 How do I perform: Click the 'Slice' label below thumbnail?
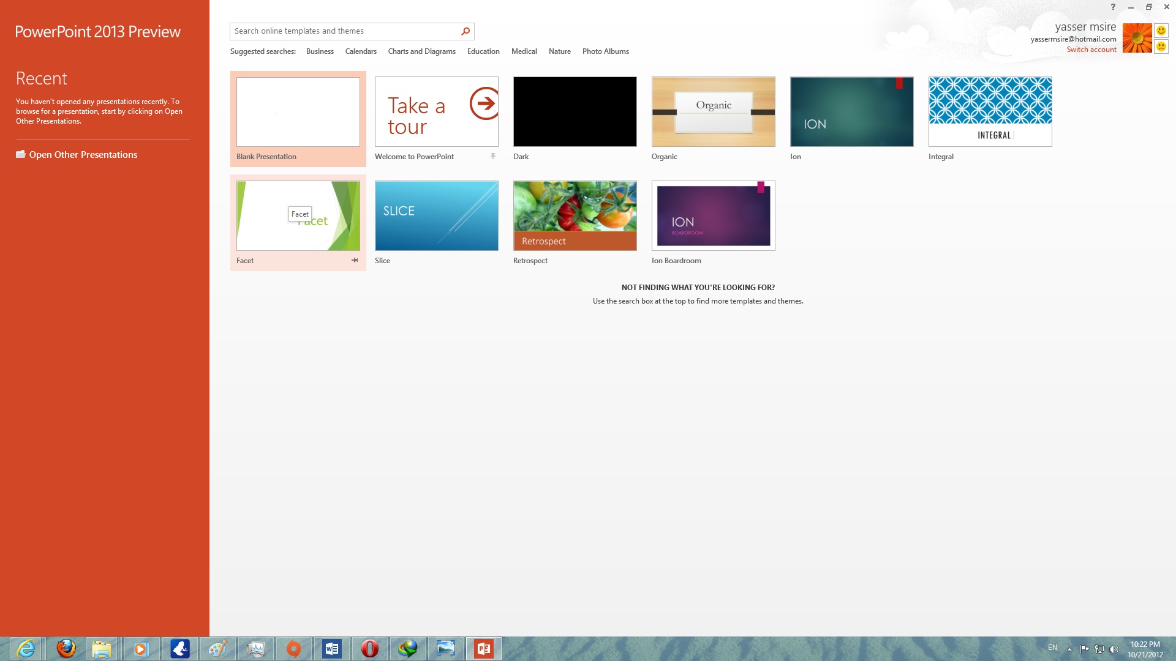[382, 261]
